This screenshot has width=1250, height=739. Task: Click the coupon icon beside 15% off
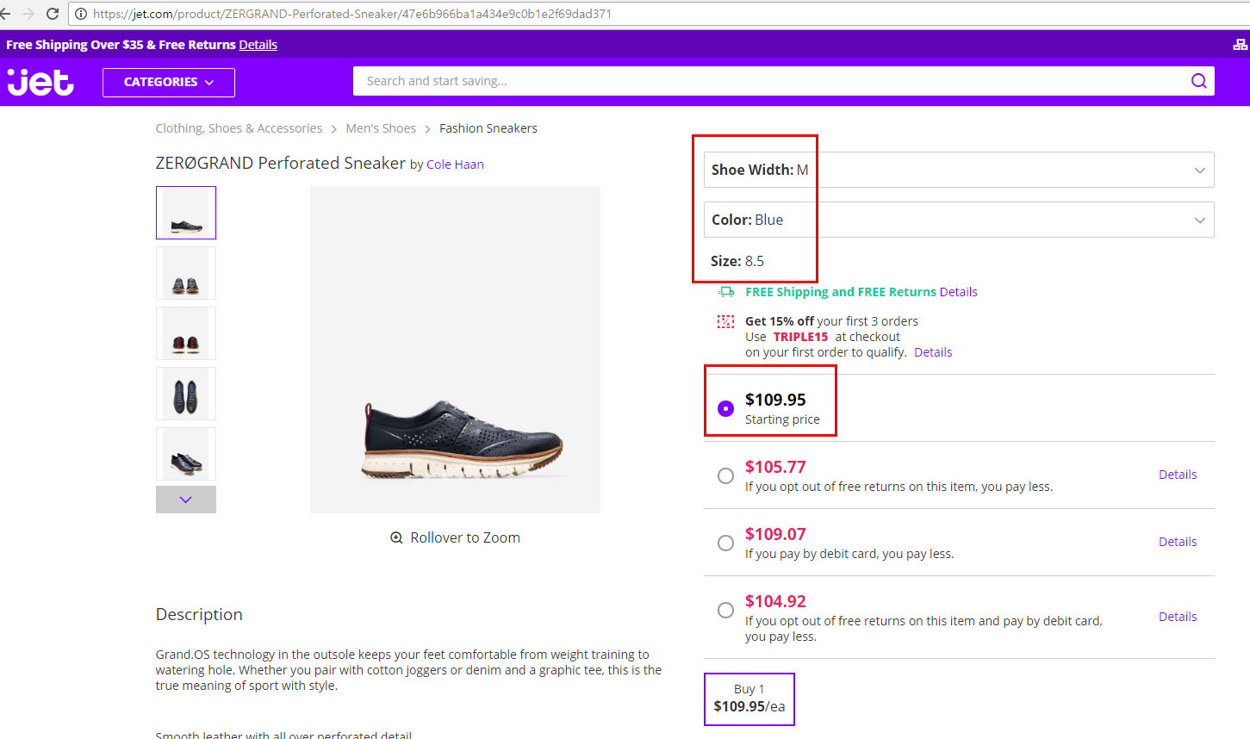click(725, 321)
